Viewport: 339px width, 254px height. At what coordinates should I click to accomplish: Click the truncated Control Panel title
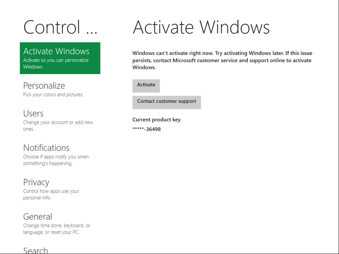tap(60, 27)
